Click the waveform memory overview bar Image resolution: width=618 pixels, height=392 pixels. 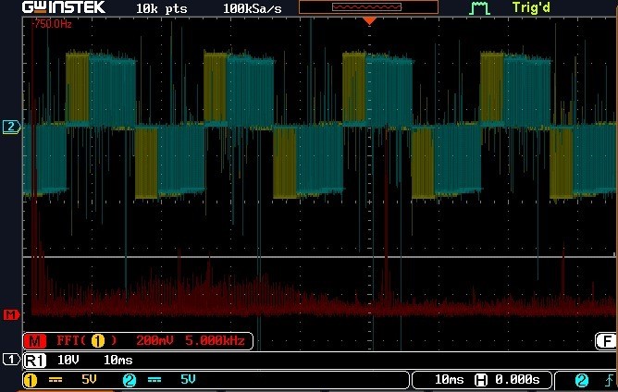(368, 7)
